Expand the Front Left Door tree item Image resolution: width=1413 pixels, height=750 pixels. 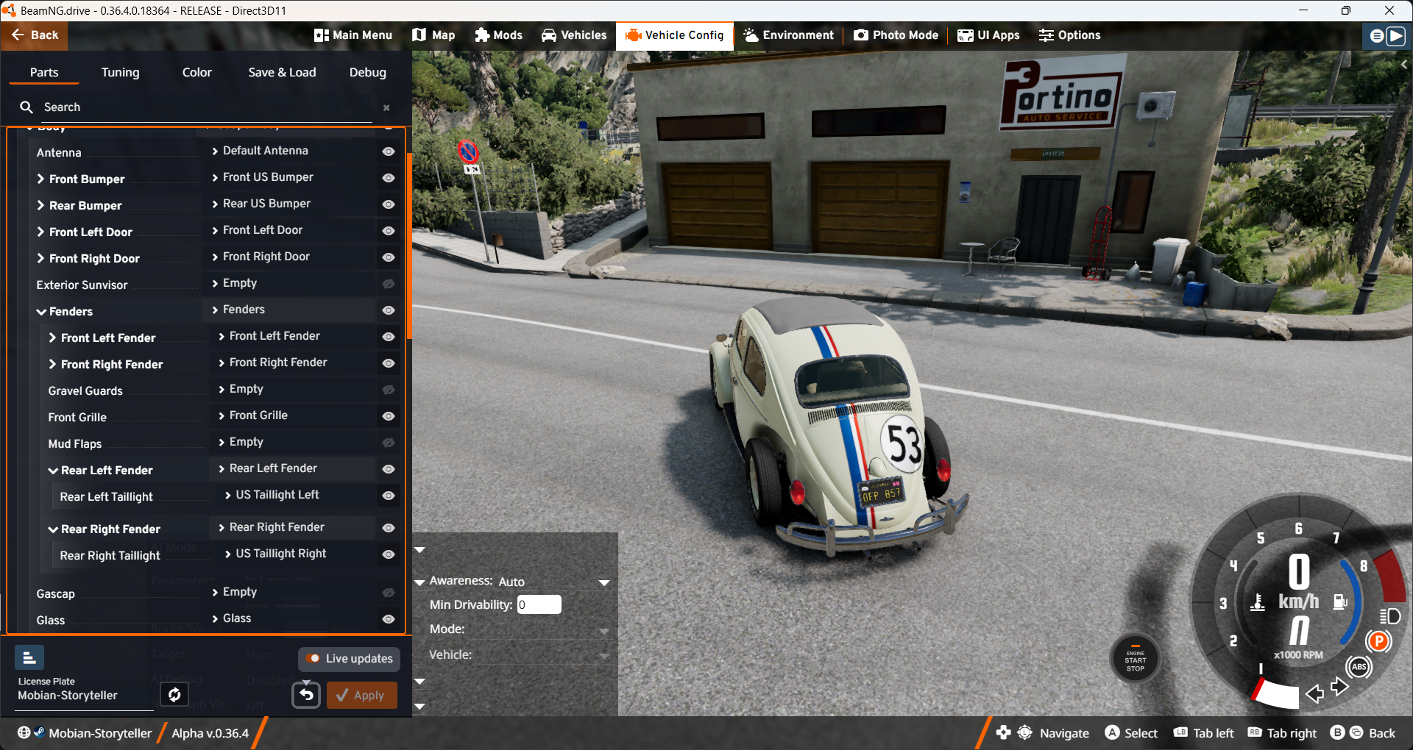pyautogui.click(x=41, y=232)
